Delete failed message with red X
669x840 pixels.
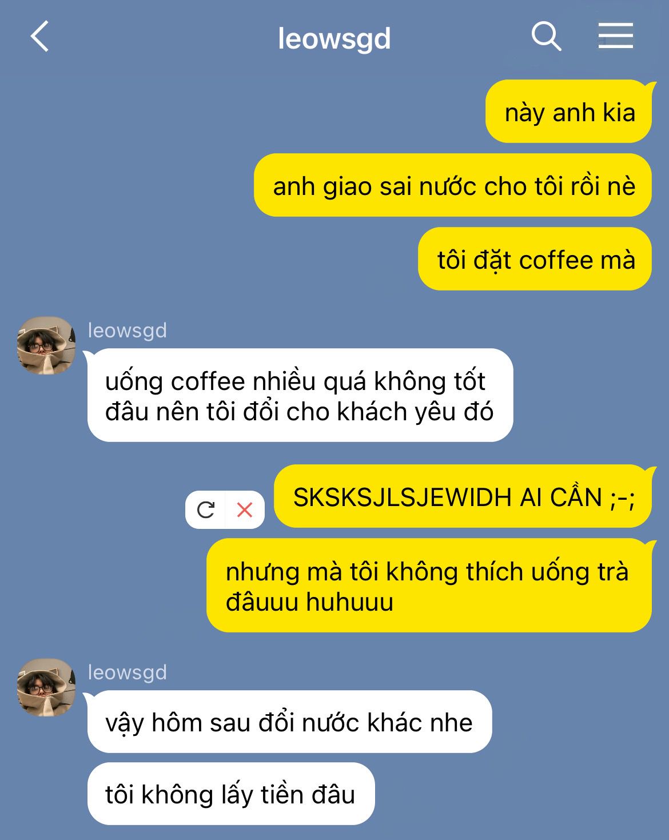pyautogui.click(x=245, y=509)
